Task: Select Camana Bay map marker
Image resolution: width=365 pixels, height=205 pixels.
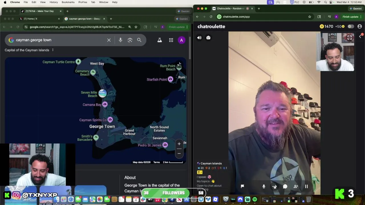Action: [x=105, y=104]
